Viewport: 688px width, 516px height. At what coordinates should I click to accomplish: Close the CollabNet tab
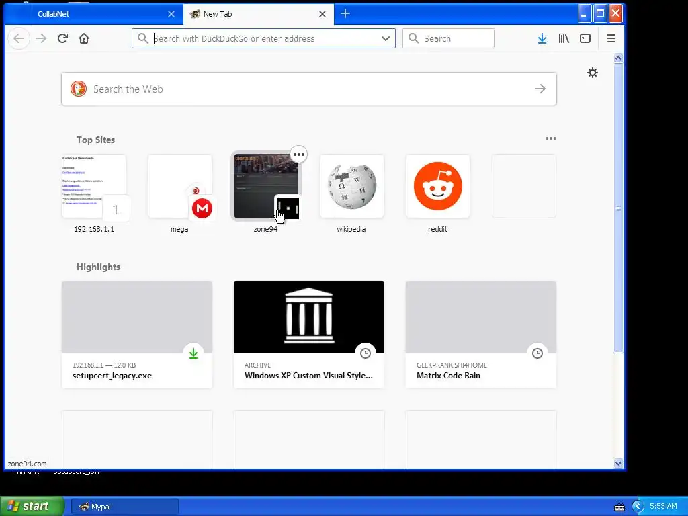tap(171, 14)
